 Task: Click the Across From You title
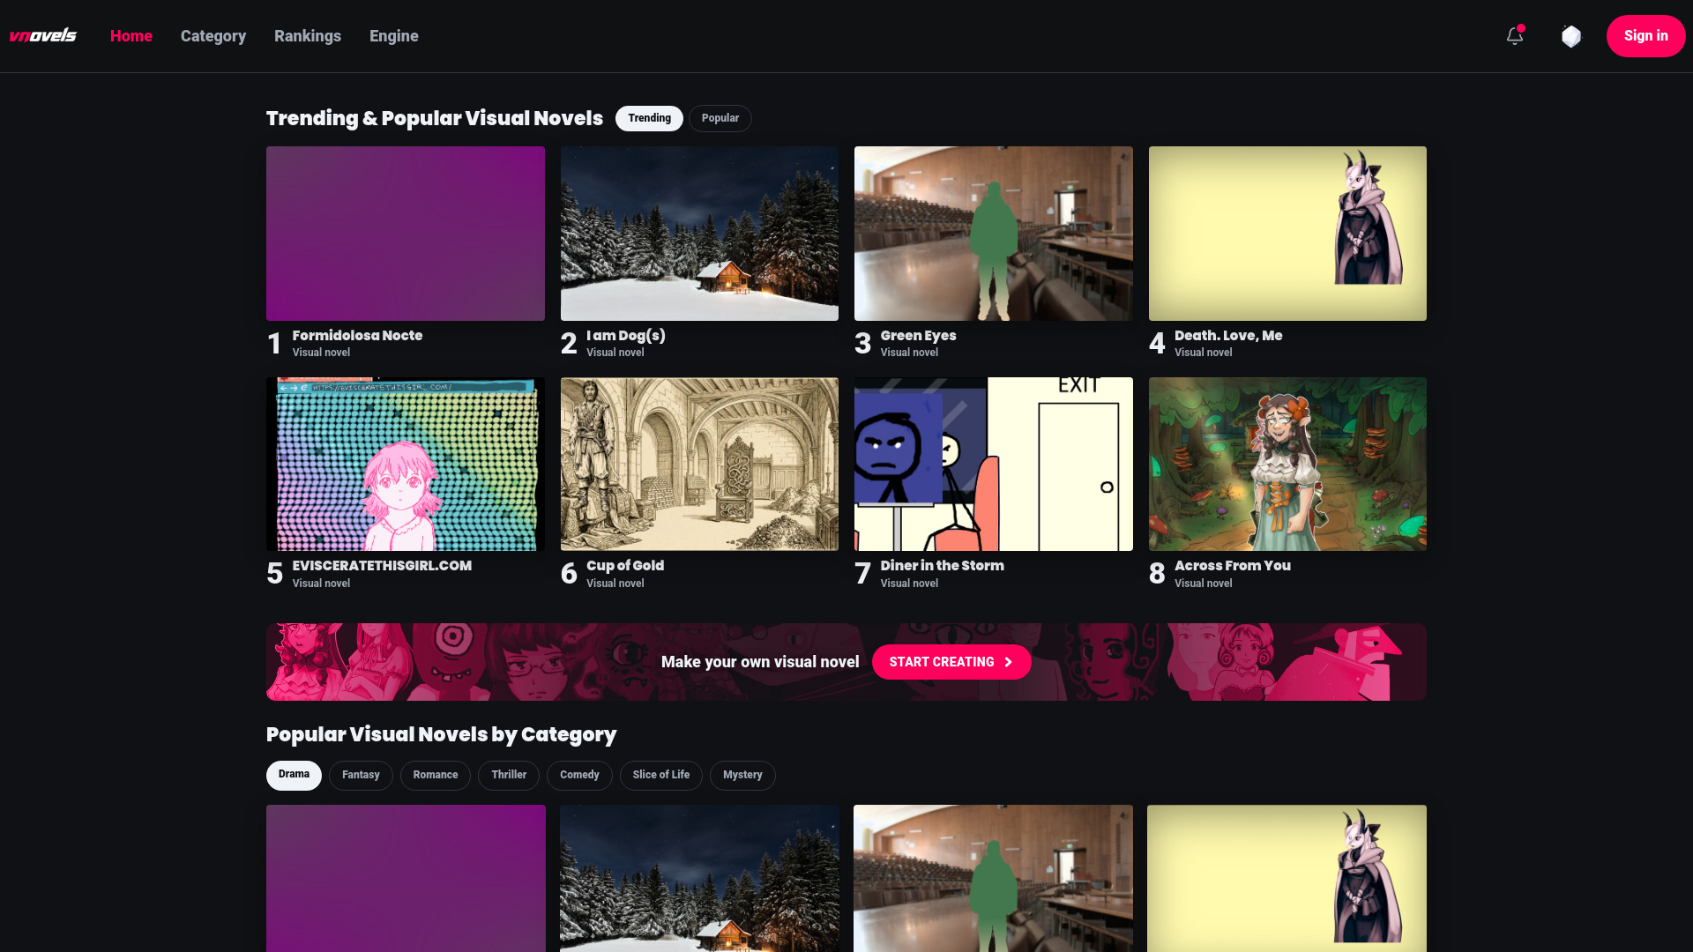pos(1233,566)
